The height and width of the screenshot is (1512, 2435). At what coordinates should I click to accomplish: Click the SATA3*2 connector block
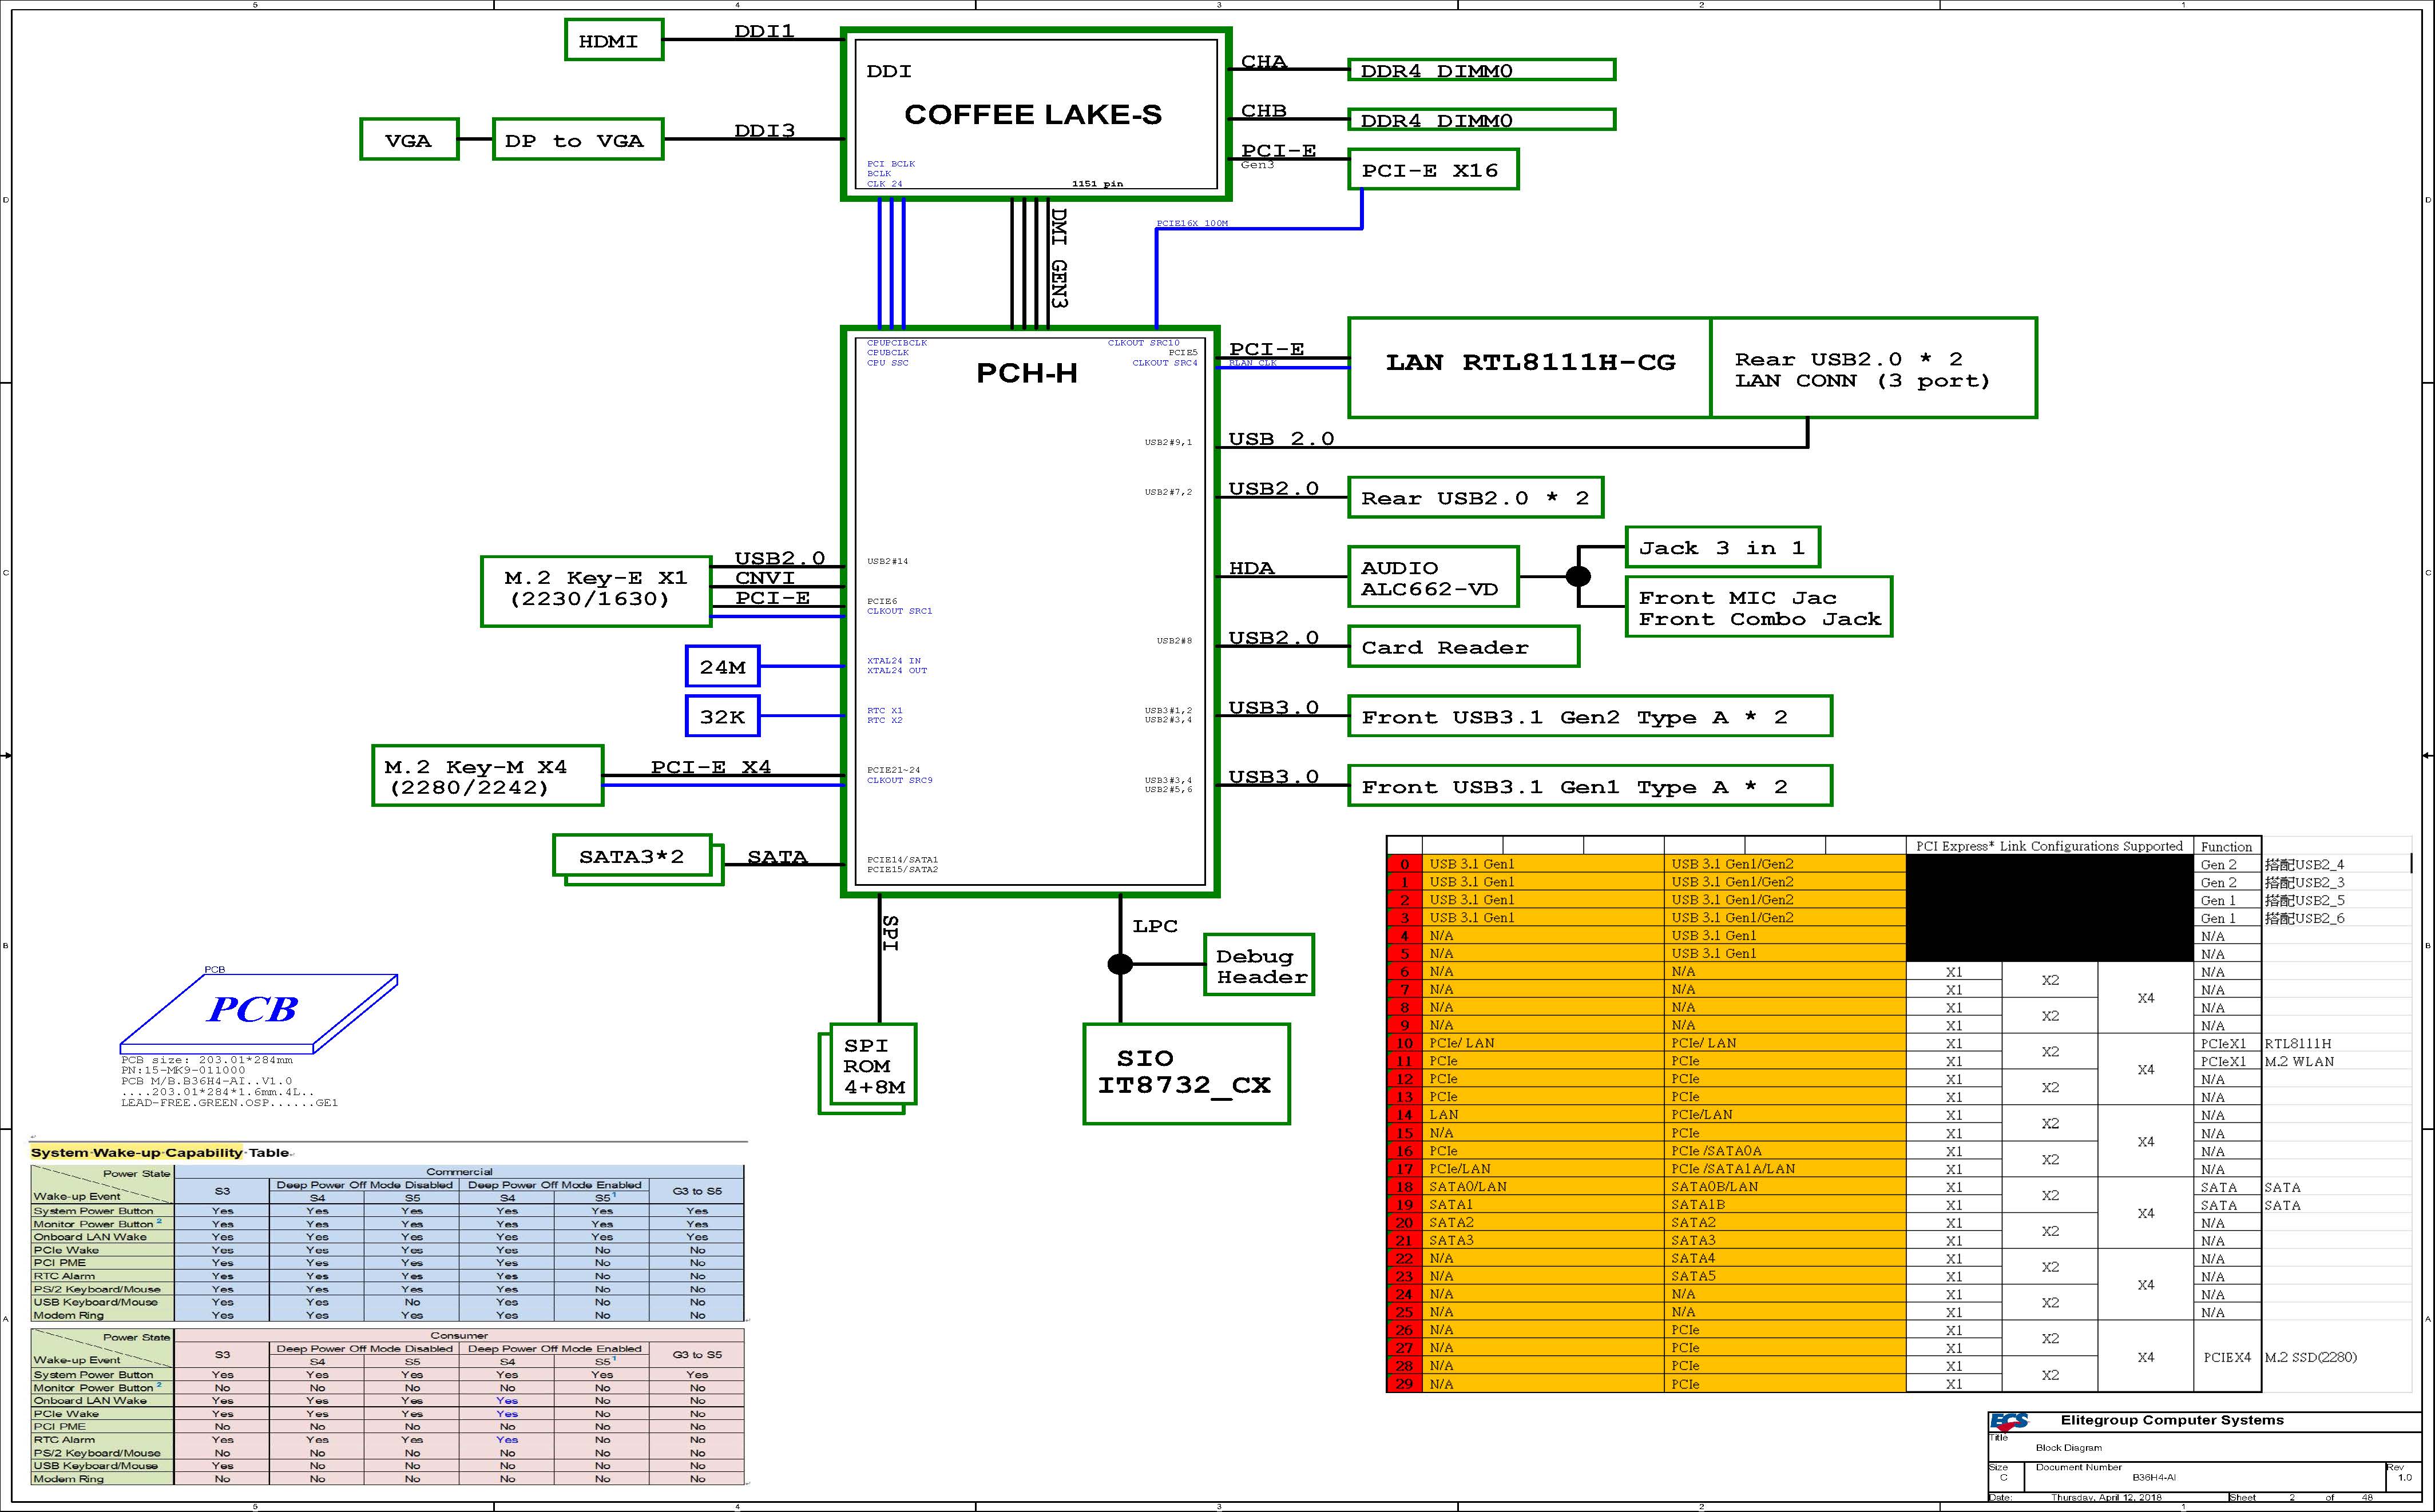click(x=632, y=856)
